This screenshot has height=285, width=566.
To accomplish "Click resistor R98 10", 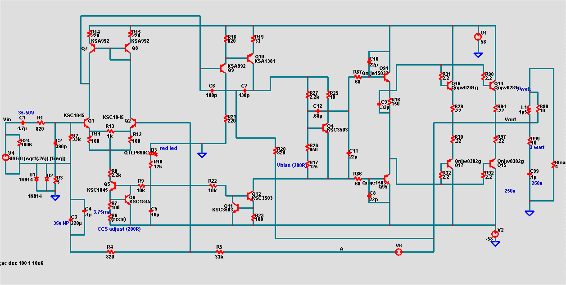I will pos(538,109).
